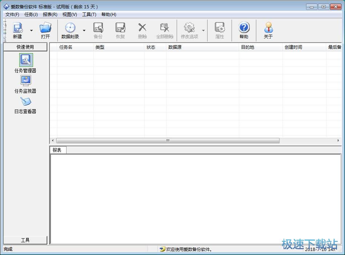Click the left scroll arrow of task list

click(53, 140)
